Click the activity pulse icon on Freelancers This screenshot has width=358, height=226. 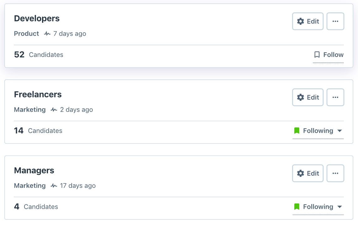click(54, 110)
